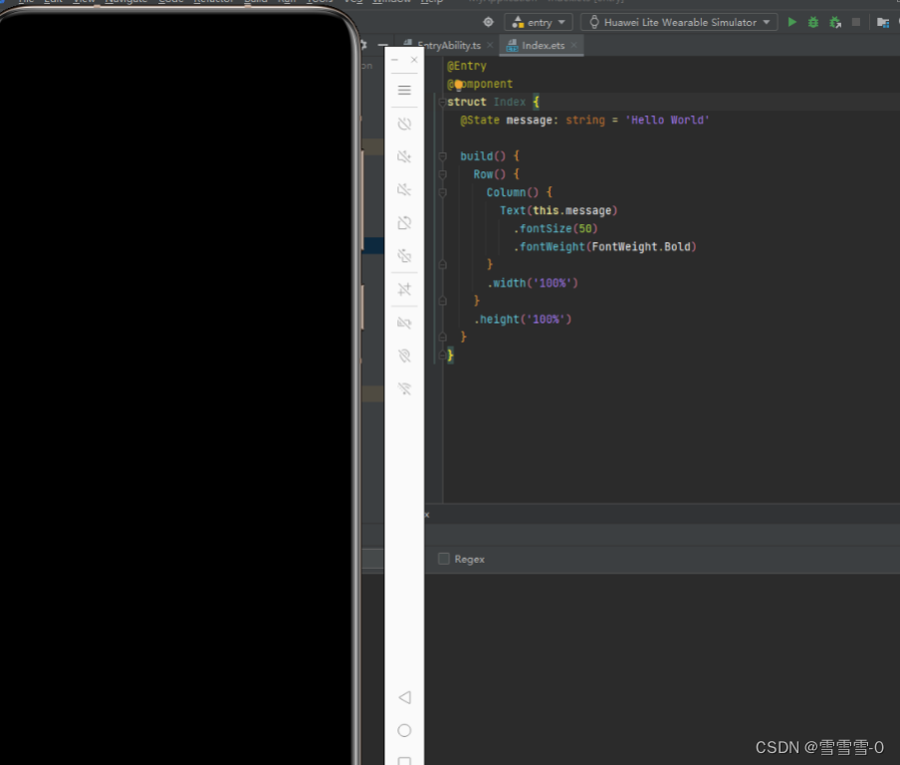Click the crosshair locate icon beside entry
900x765 pixels.
[x=488, y=22]
